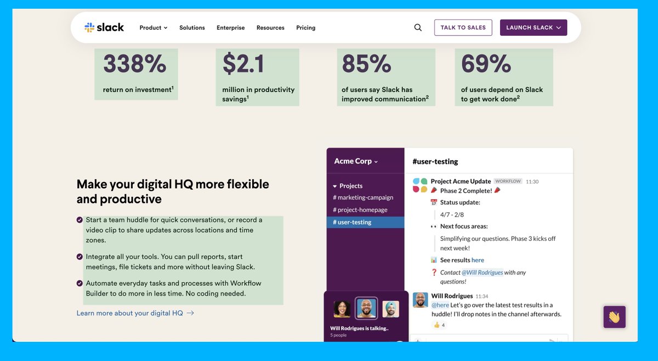Select the highlighted middle huddle participant avatar
This screenshot has width=658, height=361.
point(366,308)
